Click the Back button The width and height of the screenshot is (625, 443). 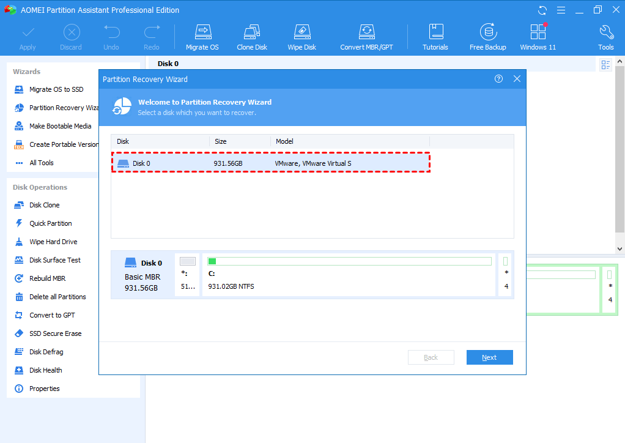[x=431, y=357]
